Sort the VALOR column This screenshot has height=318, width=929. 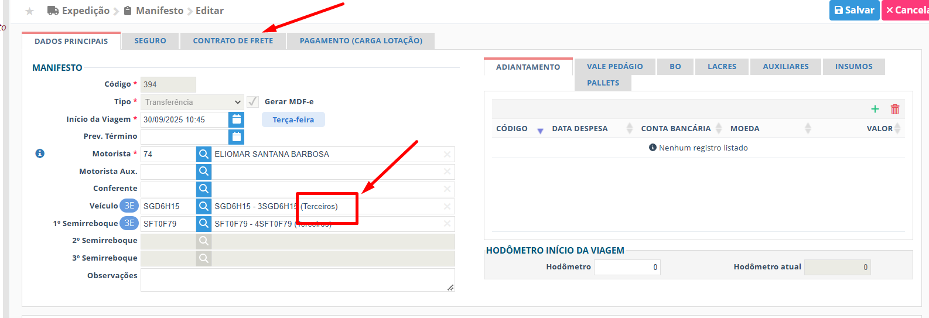click(897, 128)
